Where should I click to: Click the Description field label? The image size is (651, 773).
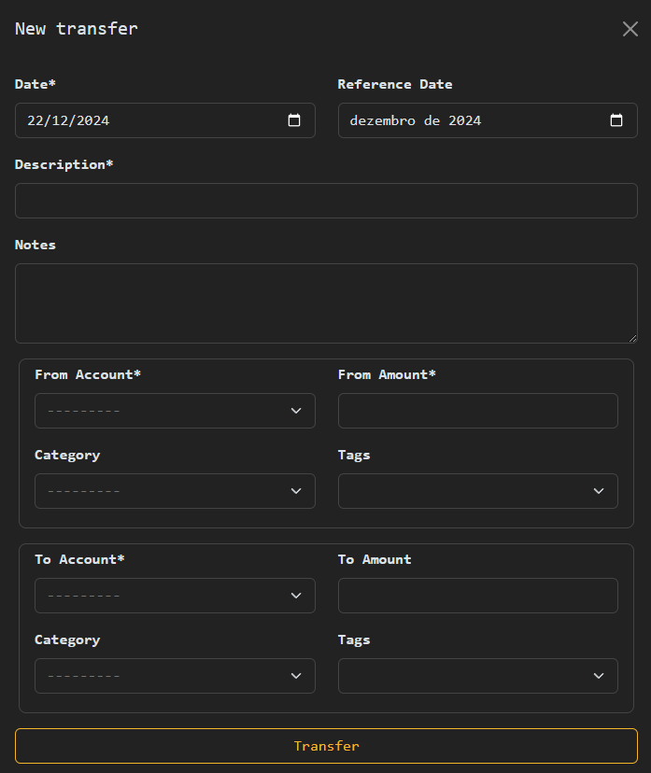[64, 164]
